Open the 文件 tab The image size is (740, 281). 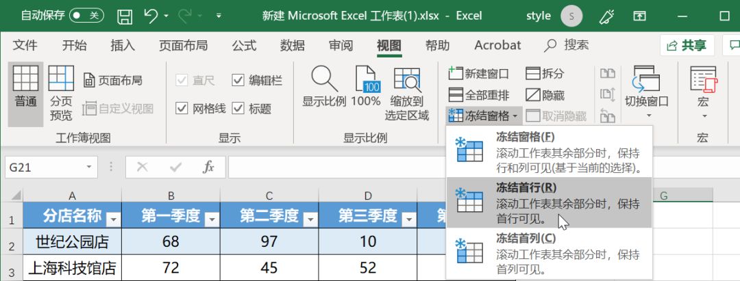pos(25,45)
